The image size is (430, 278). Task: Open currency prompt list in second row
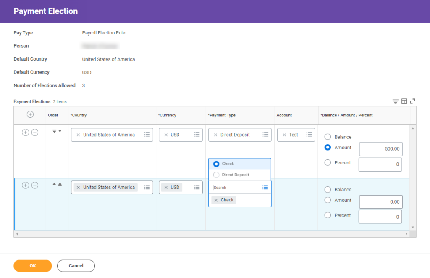click(197, 187)
